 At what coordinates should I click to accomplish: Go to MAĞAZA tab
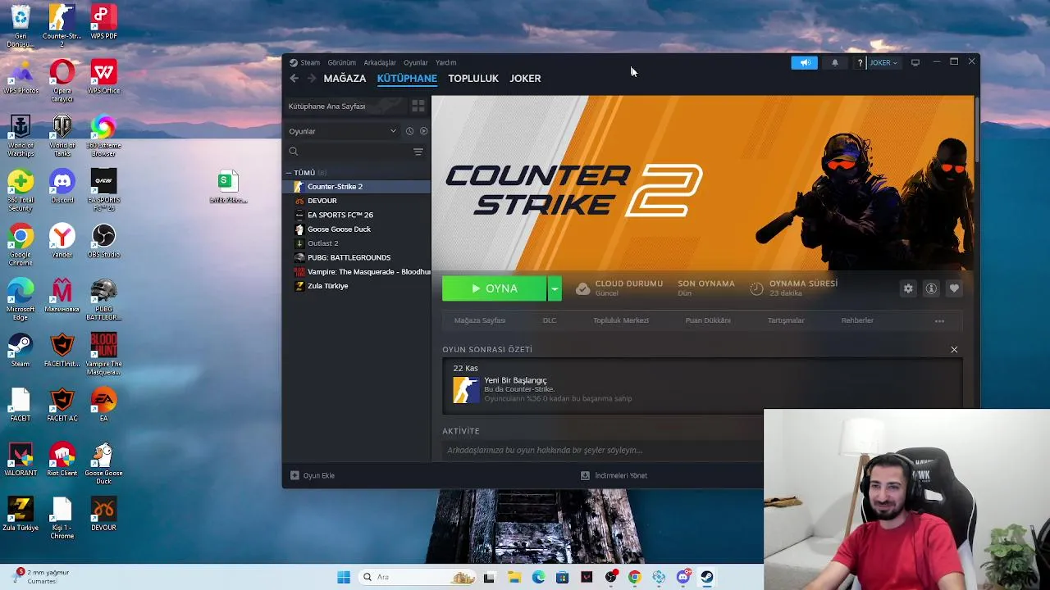click(345, 78)
